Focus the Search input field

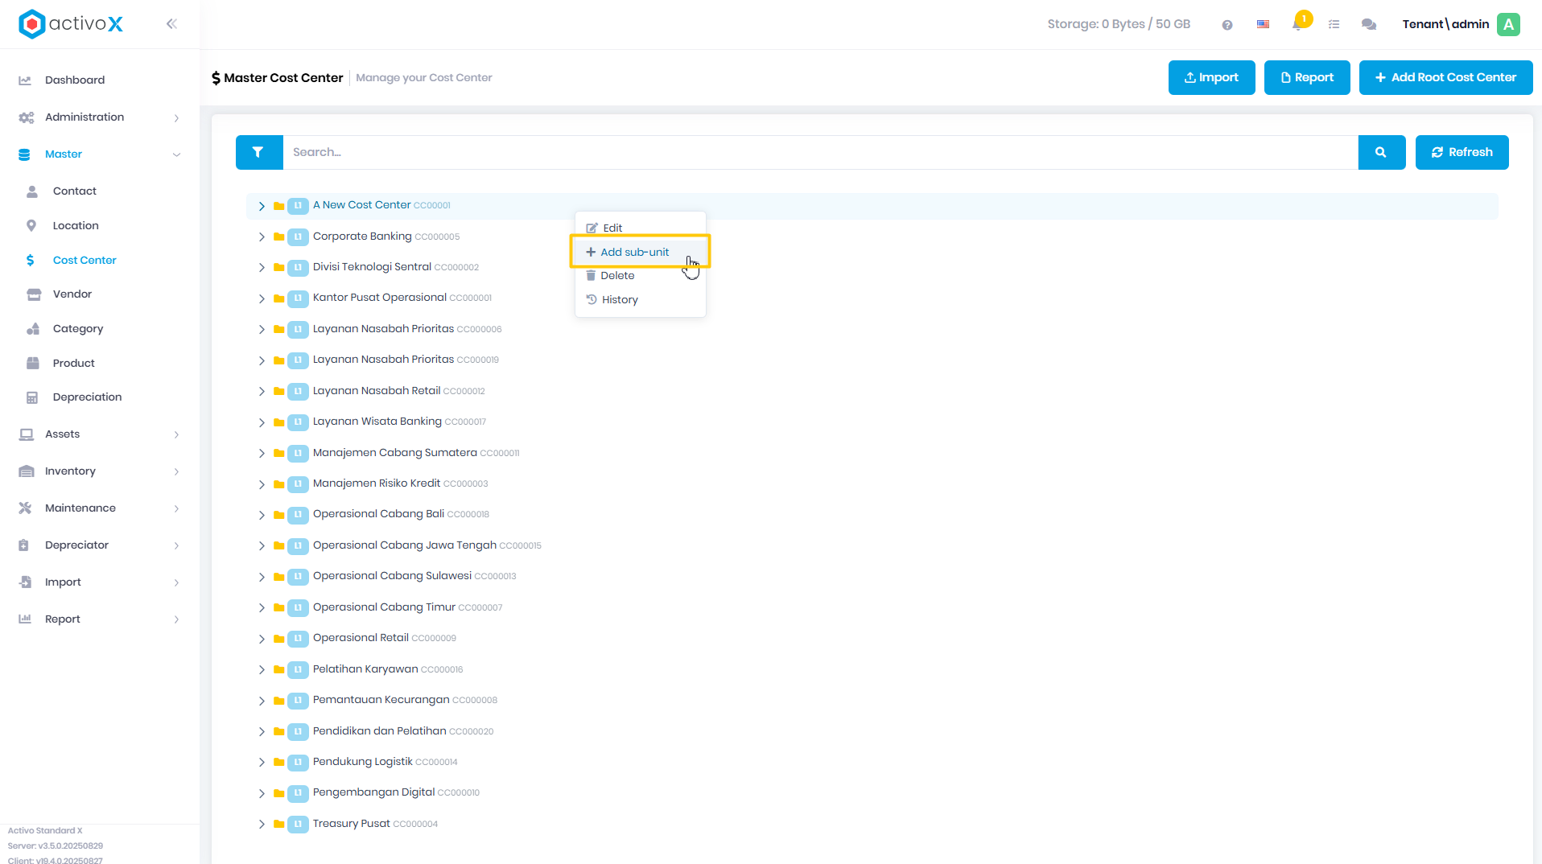(x=820, y=152)
